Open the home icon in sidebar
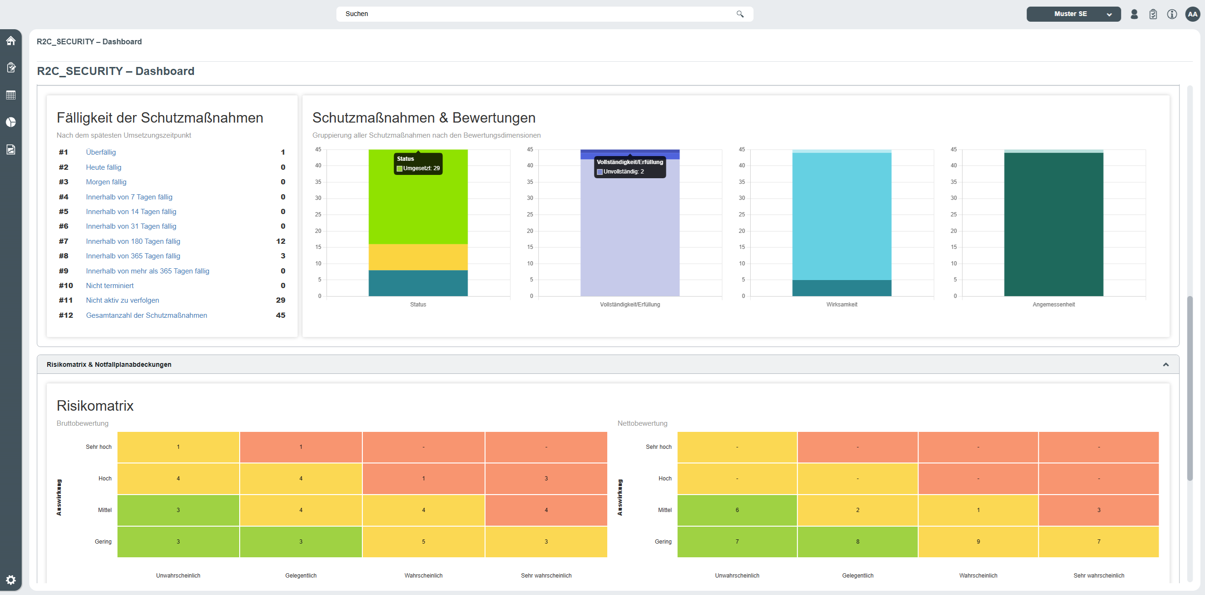The image size is (1205, 595). pyautogui.click(x=11, y=41)
